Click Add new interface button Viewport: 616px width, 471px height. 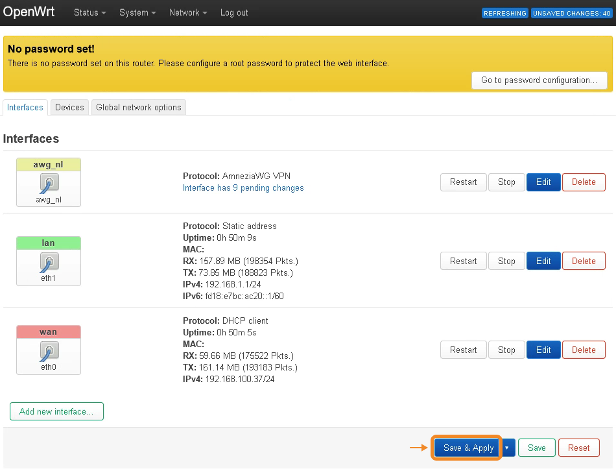coord(56,411)
